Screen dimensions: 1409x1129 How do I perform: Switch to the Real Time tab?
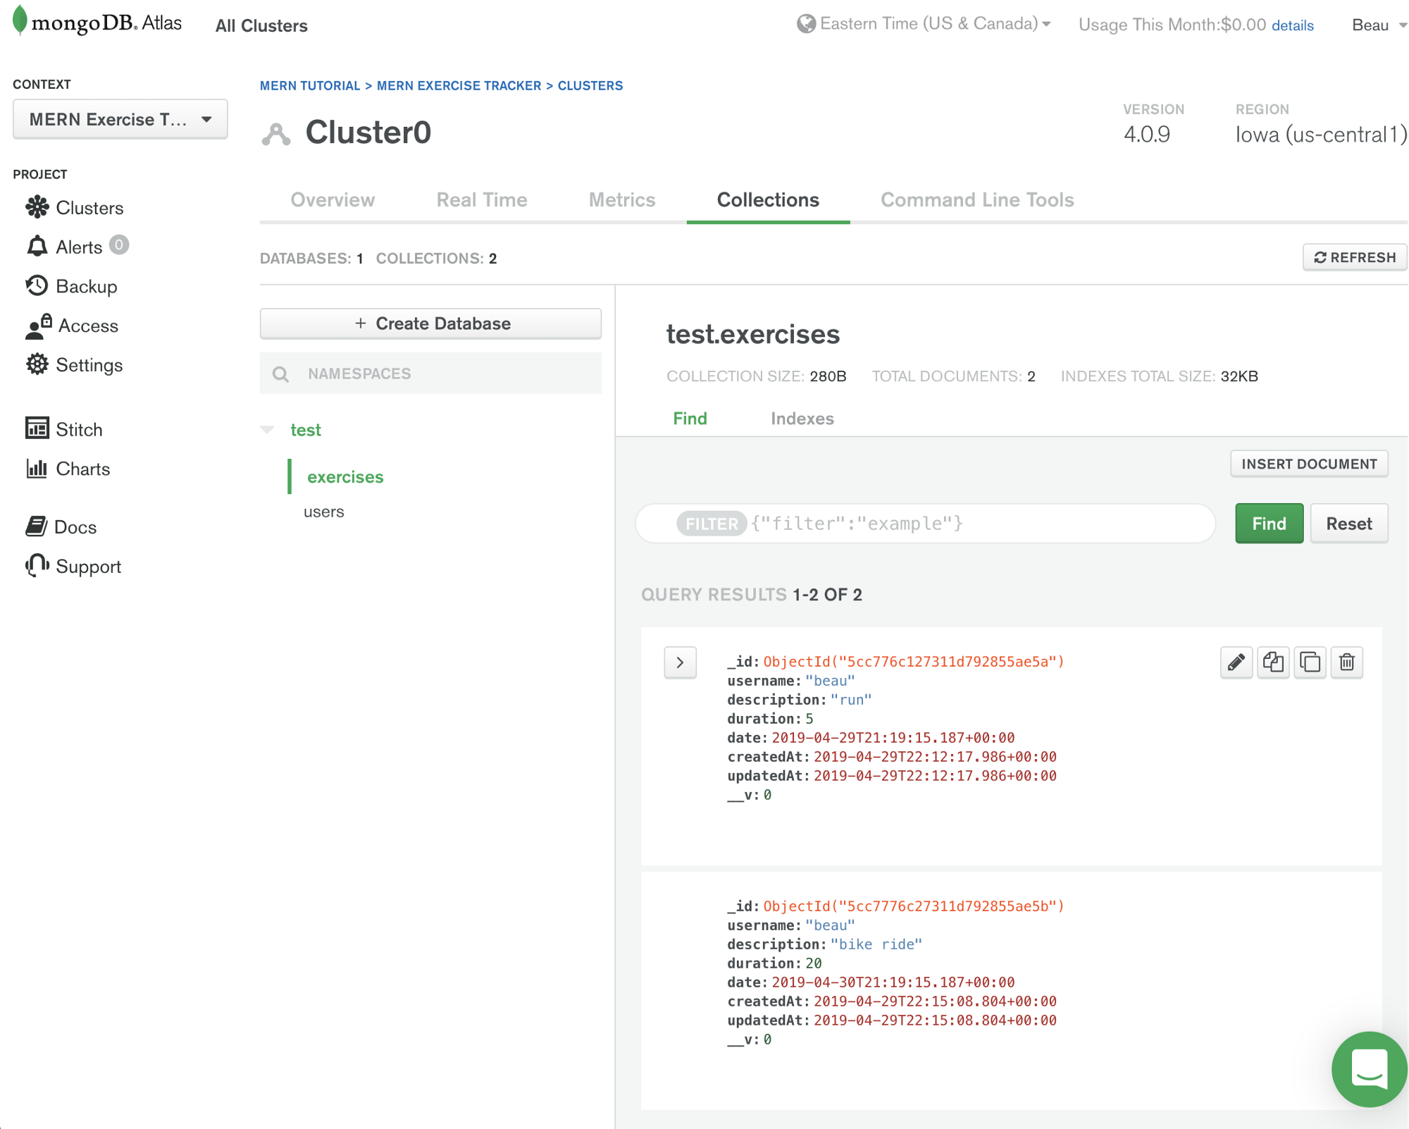pos(482,200)
